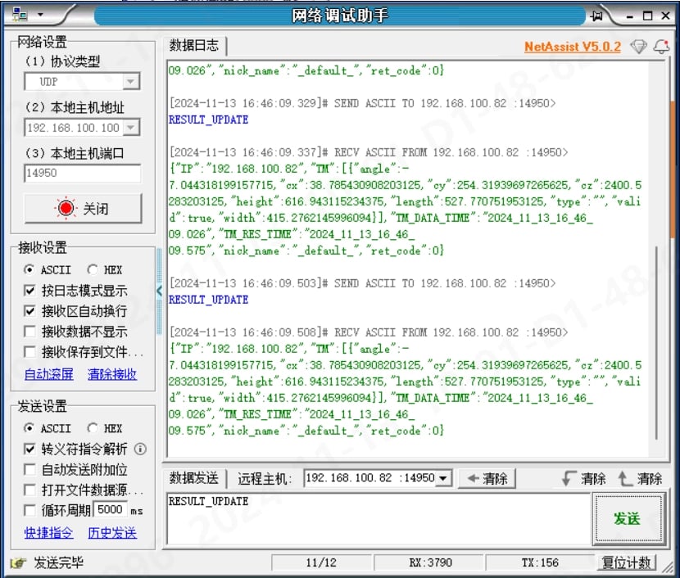This screenshot has width=680, height=578.
Task: Click the 发送 send button
Action: 628,518
